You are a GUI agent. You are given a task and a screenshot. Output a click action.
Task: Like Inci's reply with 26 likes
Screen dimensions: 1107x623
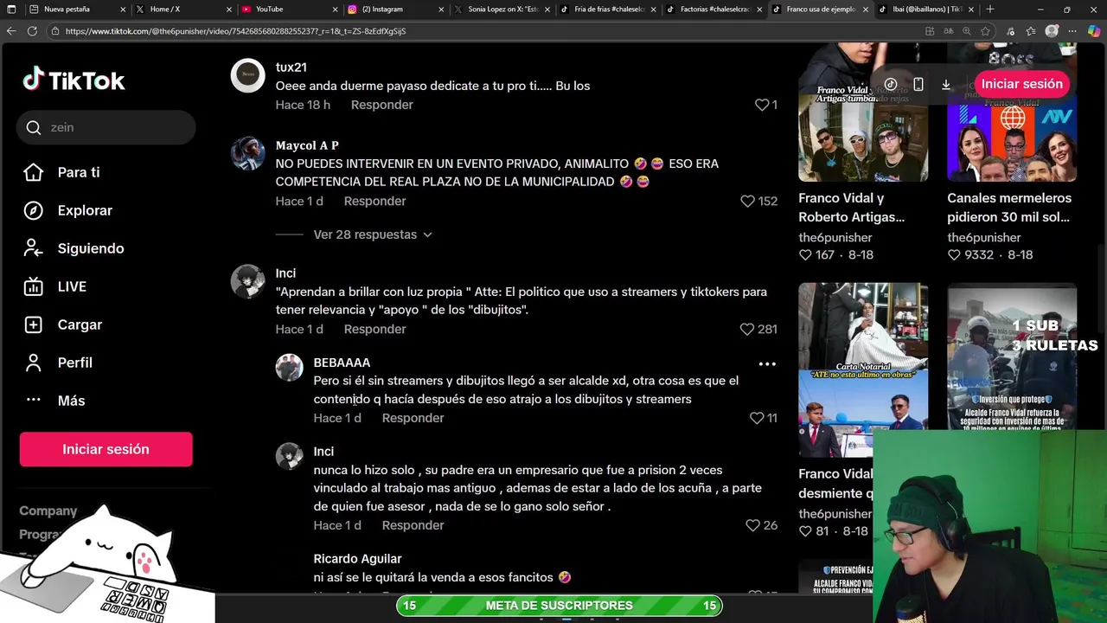click(753, 525)
